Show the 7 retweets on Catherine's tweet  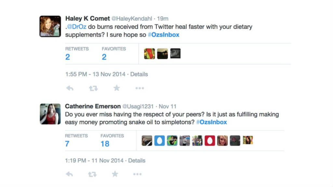pos(67,144)
